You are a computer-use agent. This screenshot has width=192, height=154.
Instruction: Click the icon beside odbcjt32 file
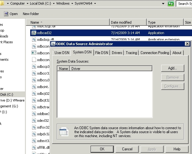point(34,100)
